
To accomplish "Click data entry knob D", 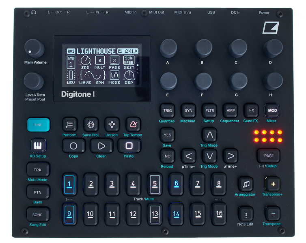I will [272, 48].
